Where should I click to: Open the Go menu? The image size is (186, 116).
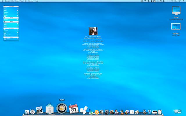[25, 1]
